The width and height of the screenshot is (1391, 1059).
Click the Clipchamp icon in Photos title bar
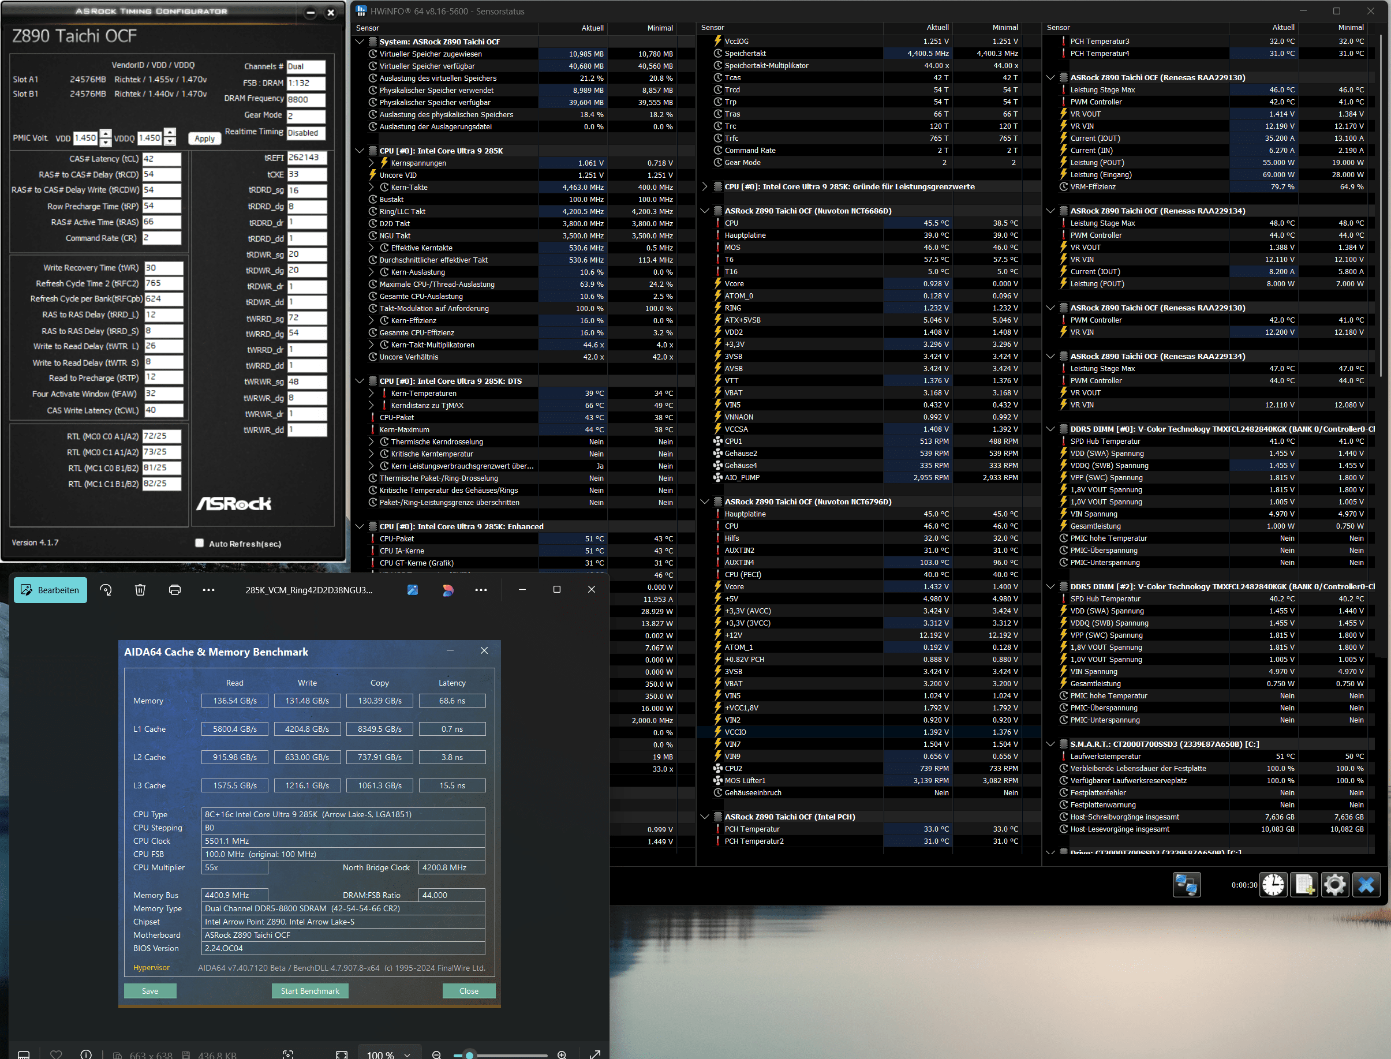click(413, 590)
